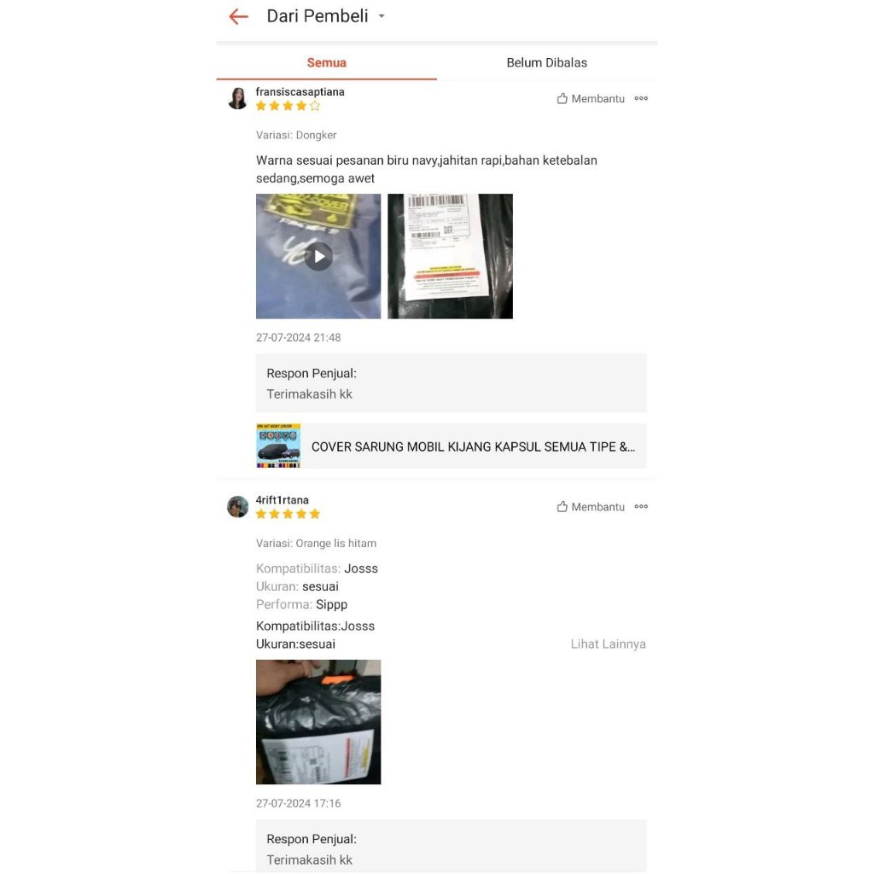The width and height of the screenshot is (874, 874).
Task: Open 4rift1rtana's profile avatar
Action: (x=238, y=507)
